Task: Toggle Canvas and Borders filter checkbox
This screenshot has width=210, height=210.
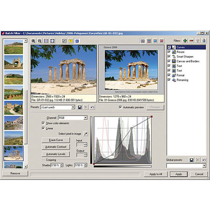Action: coord(169,61)
